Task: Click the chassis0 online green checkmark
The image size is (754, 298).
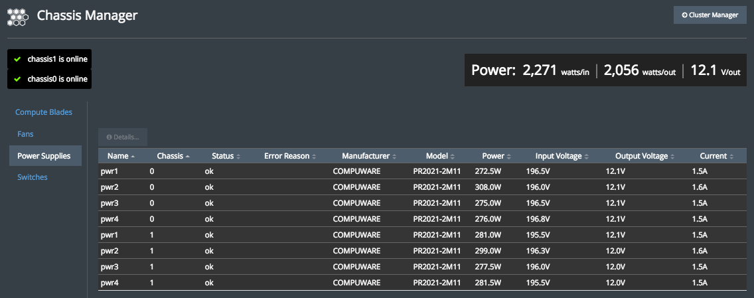Action: pos(18,80)
